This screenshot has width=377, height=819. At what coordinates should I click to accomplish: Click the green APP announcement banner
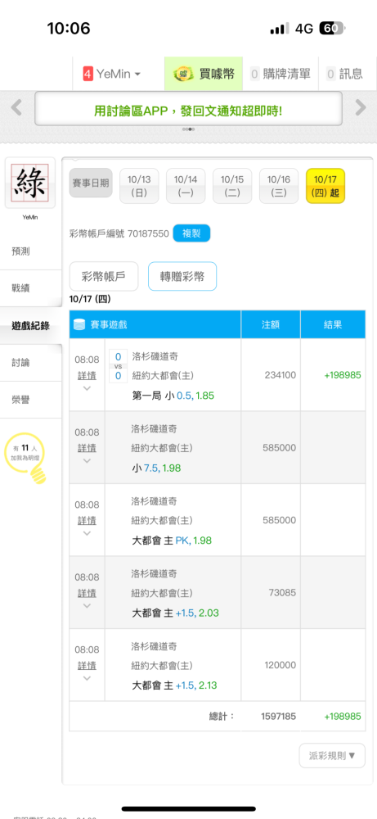click(x=188, y=109)
